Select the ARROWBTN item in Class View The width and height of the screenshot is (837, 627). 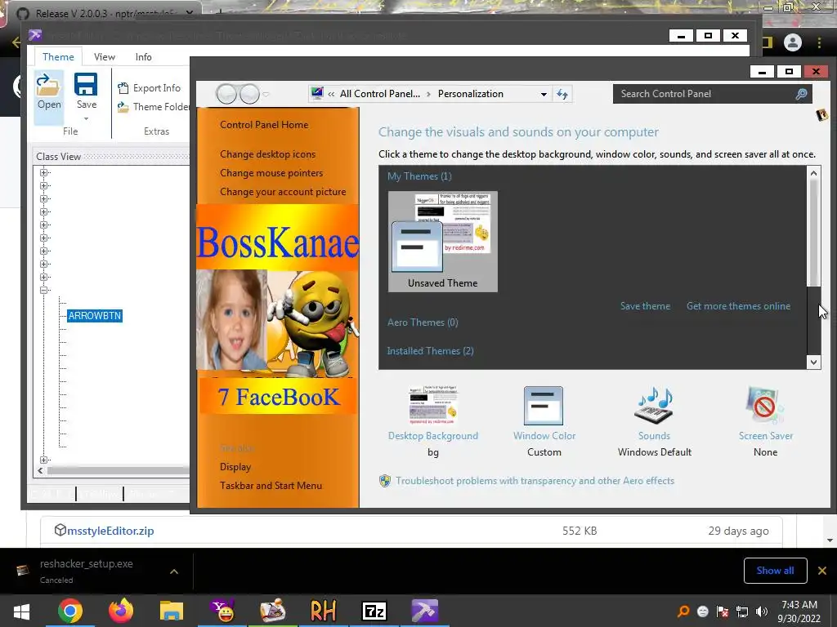click(x=95, y=316)
